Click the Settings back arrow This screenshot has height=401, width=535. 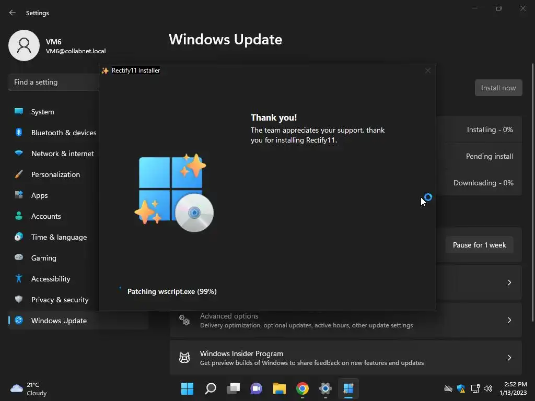[x=13, y=13]
